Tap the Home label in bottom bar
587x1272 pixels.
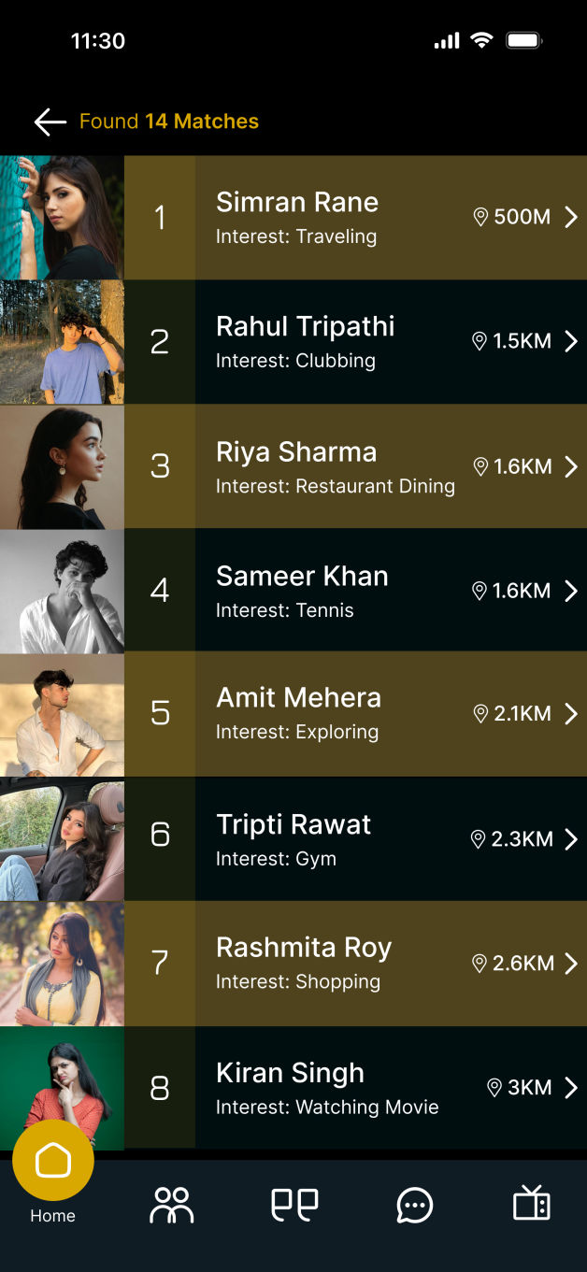(x=52, y=1216)
